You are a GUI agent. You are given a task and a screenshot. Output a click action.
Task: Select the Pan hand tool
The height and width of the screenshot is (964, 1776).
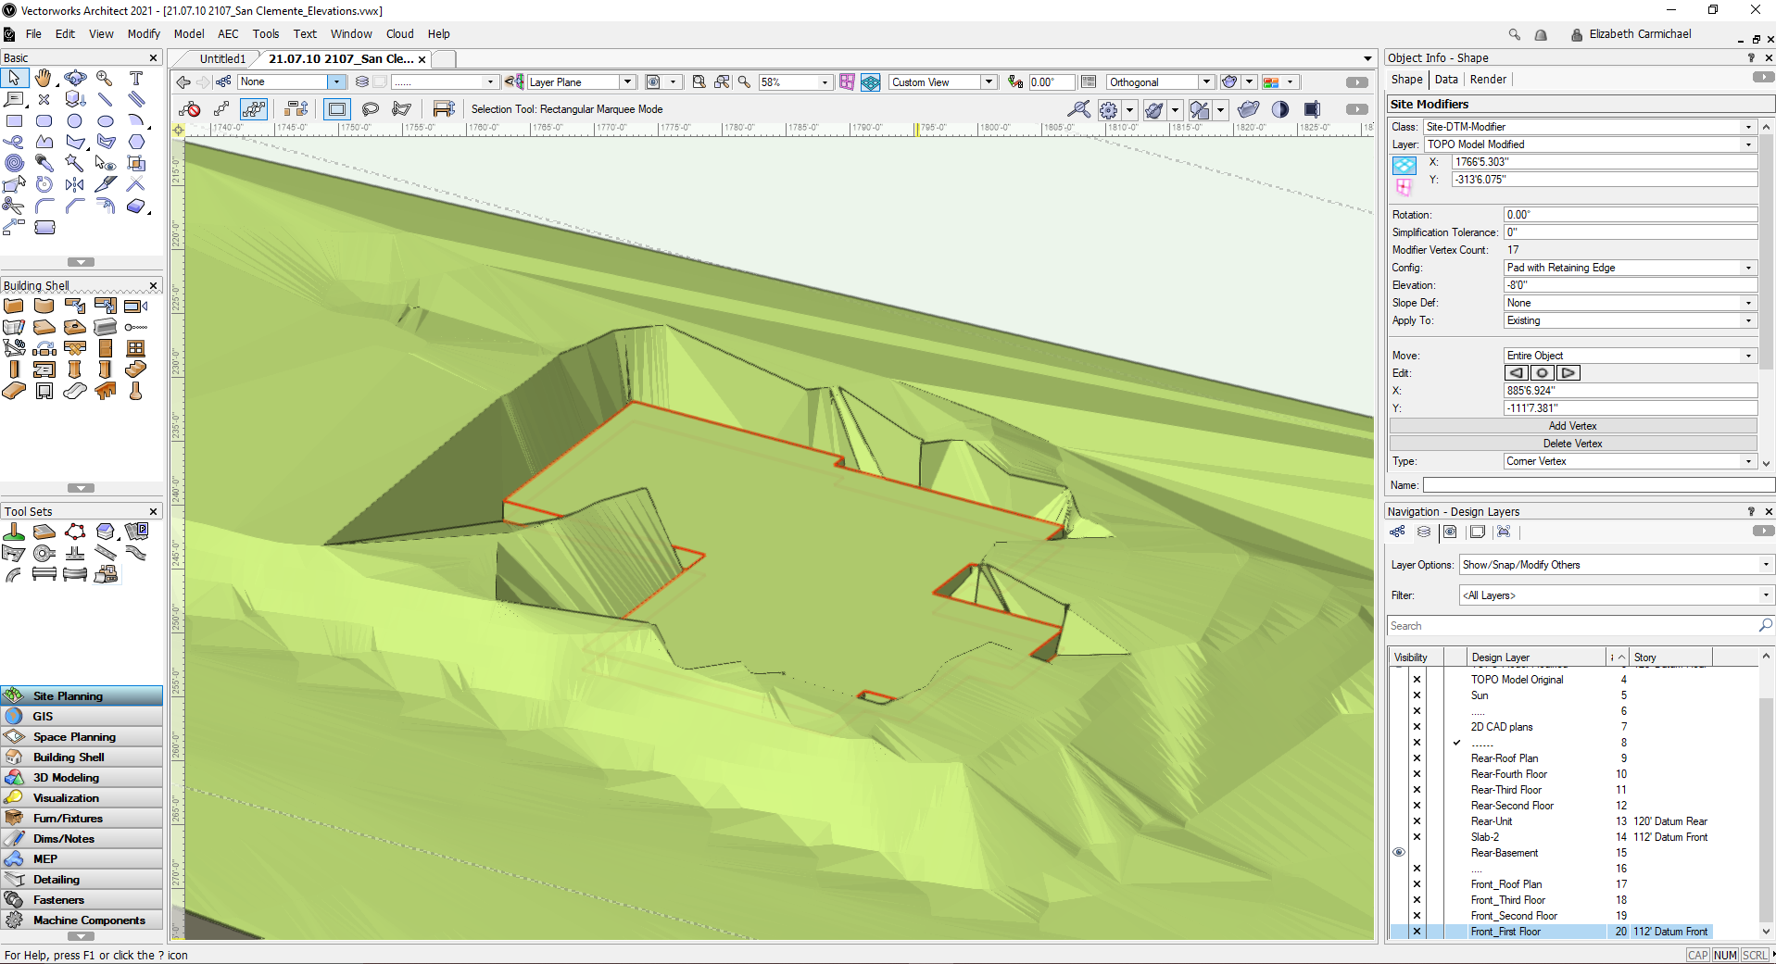44,79
